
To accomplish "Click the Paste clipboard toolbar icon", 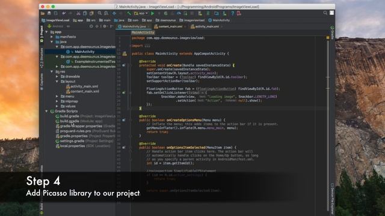I will 91,13.
